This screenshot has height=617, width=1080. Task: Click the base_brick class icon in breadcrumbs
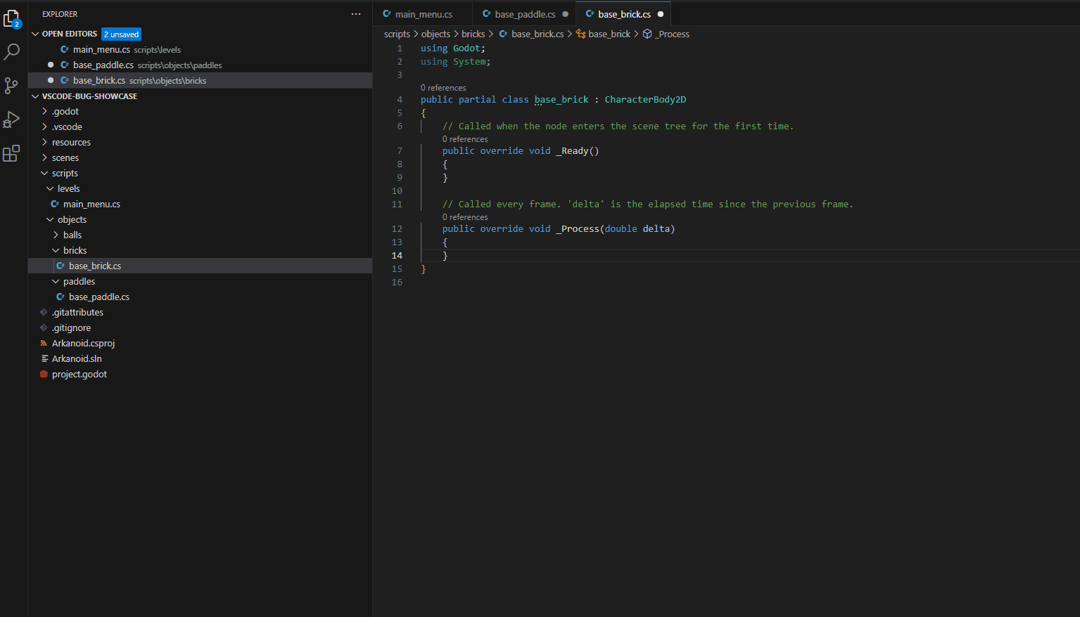click(x=580, y=33)
